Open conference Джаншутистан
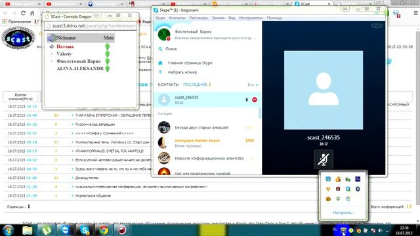This screenshot has width=420, height=236. coord(87,178)
